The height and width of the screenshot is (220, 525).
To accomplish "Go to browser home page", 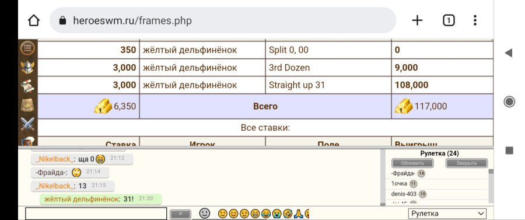I will pos(34,21).
